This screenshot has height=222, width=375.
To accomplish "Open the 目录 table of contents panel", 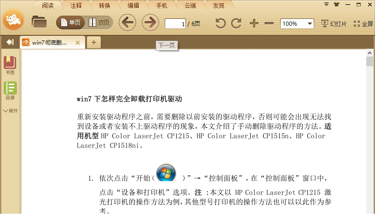I will [x=10, y=91].
